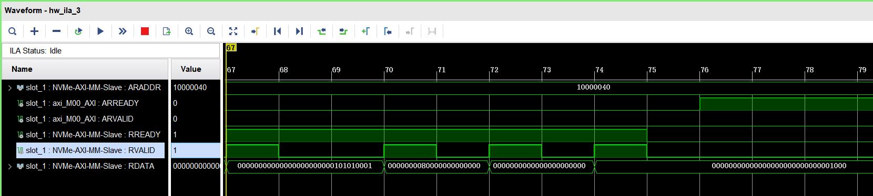Expand the ARADDR signal bus
Viewport: 873px width, 196px height.
pyautogui.click(x=9, y=88)
